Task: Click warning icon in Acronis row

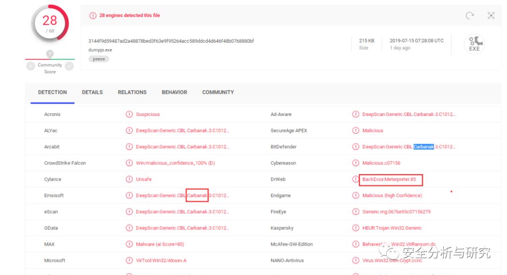Action: [x=130, y=115]
